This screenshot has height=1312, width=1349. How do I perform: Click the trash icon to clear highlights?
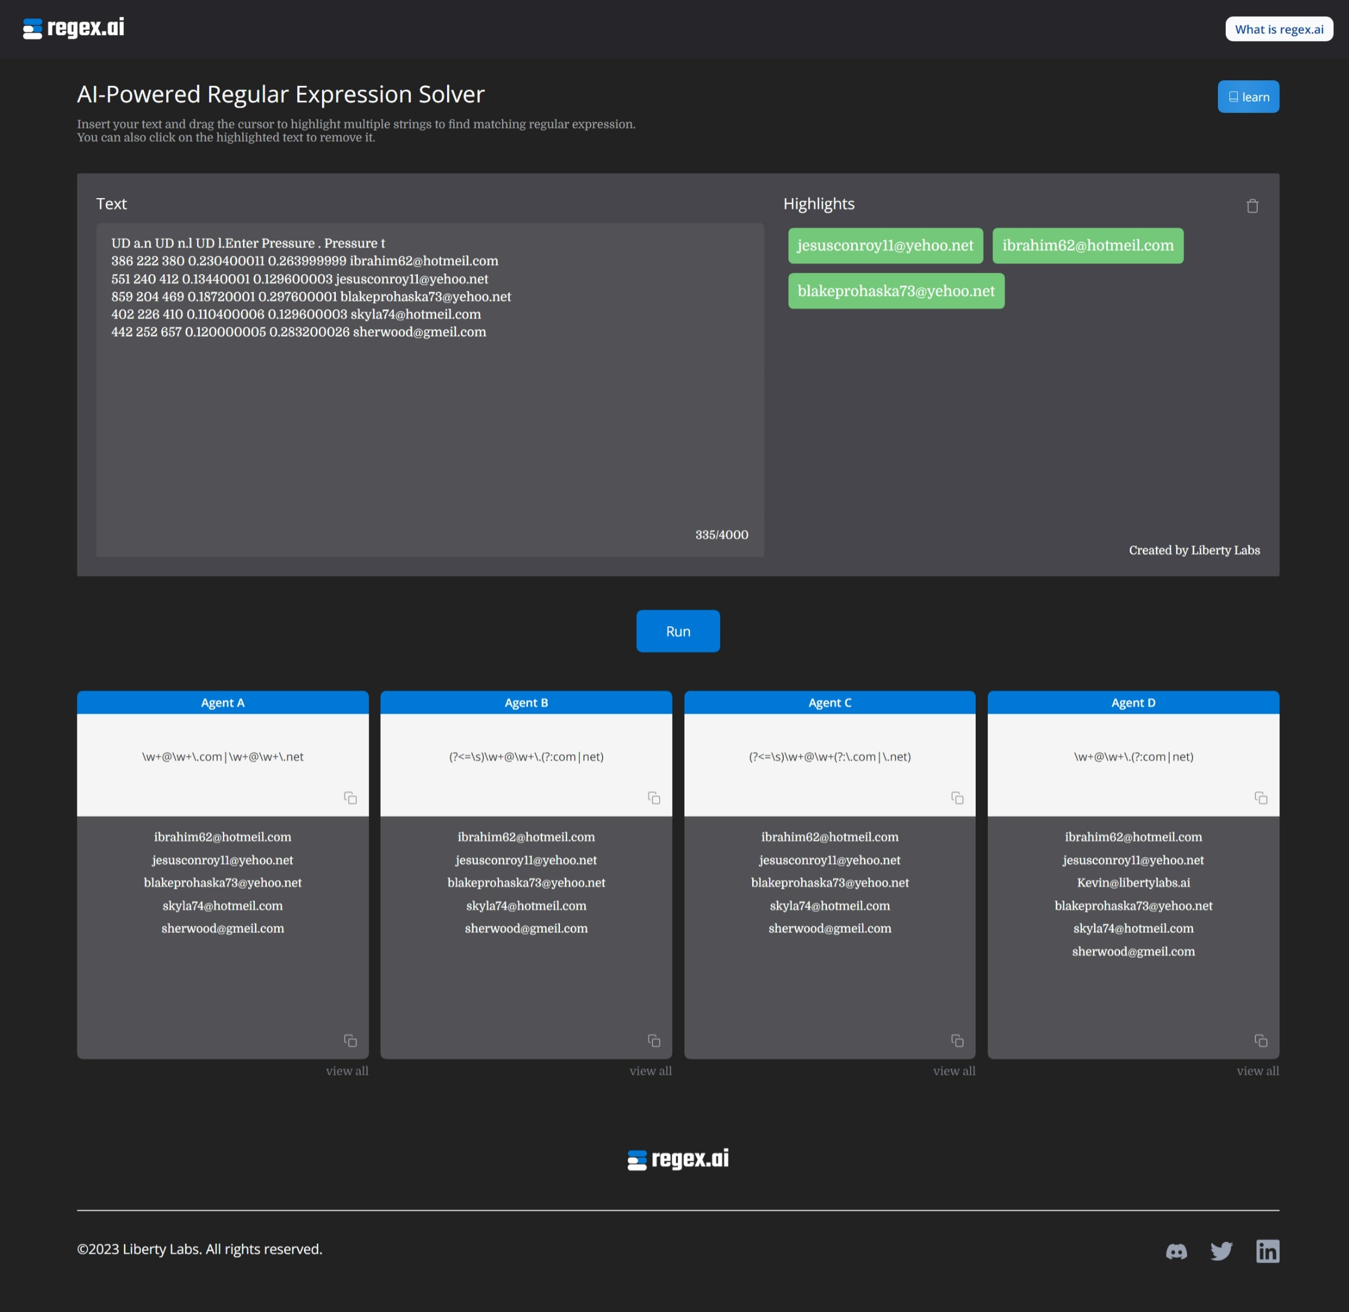[1252, 206]
